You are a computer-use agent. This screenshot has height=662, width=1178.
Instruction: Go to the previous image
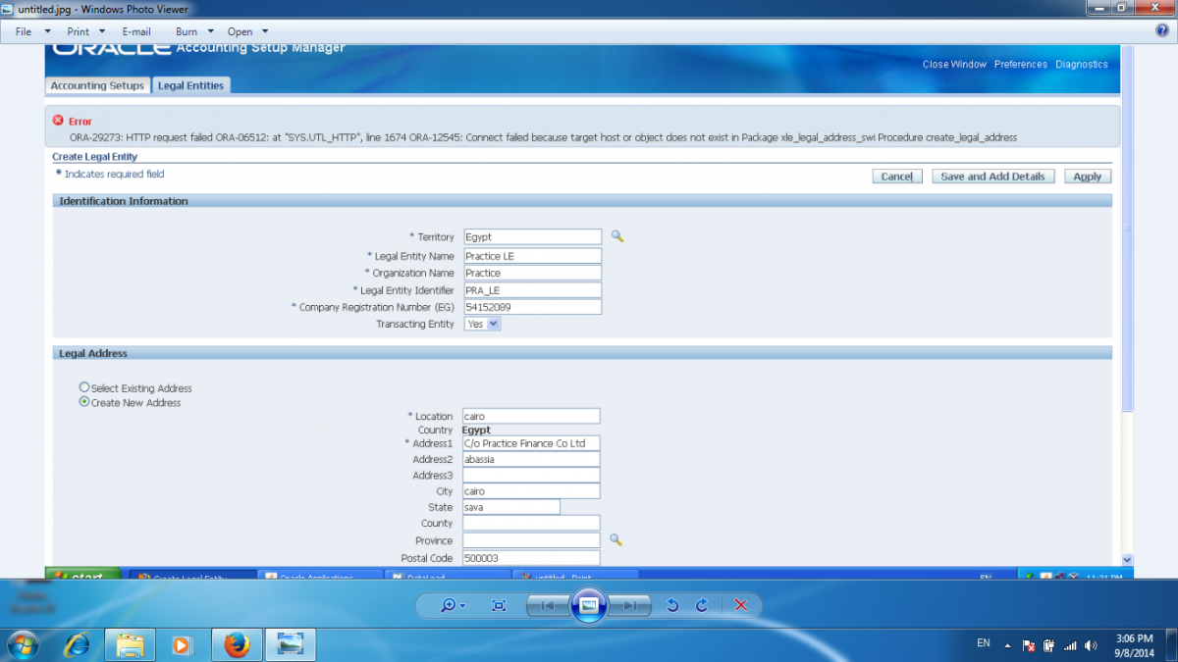pos(545,605)
